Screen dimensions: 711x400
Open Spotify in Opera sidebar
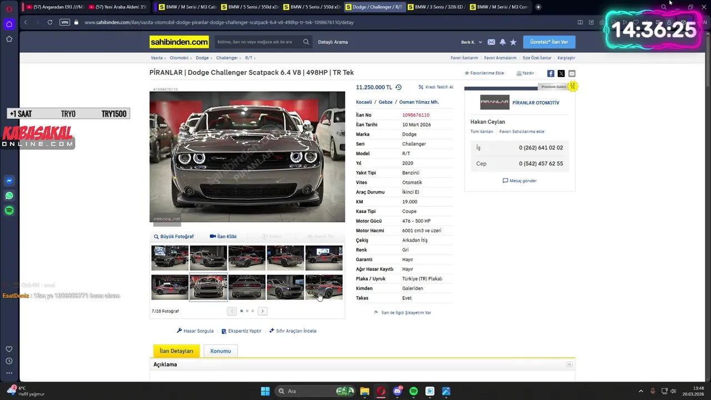point(9,211)
